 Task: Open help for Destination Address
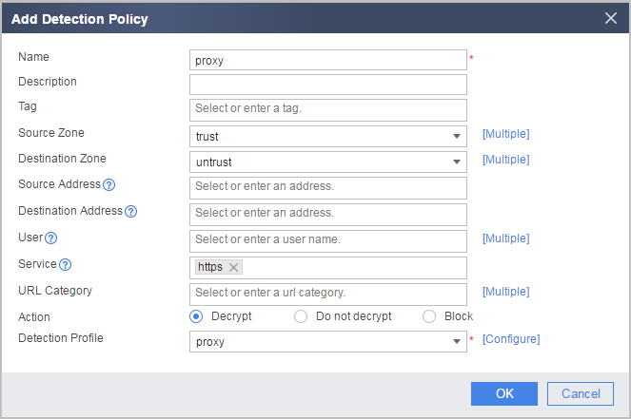130,211
